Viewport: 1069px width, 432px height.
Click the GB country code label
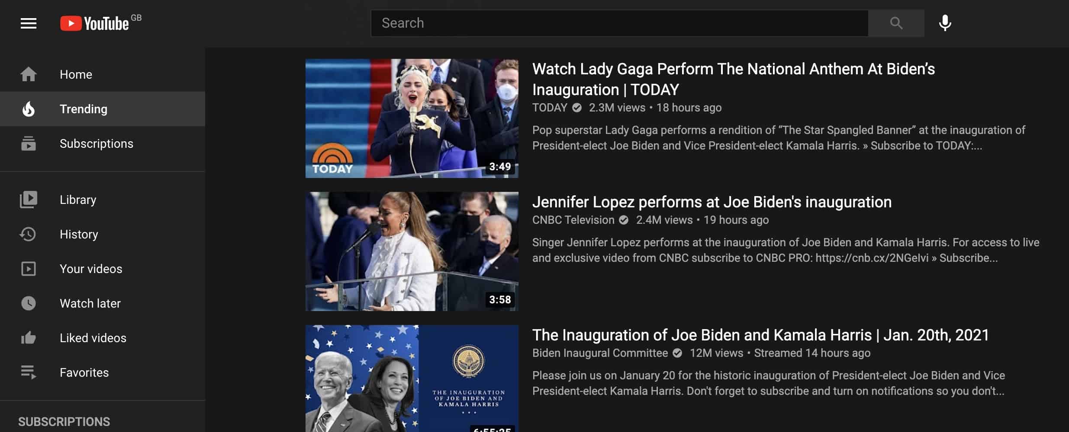coord(136,18)
